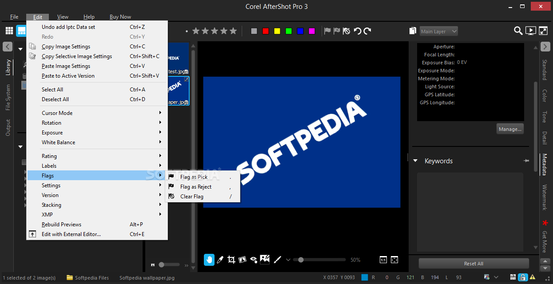
Task: Fit the image to the preview window
Action: pos(394,260)
